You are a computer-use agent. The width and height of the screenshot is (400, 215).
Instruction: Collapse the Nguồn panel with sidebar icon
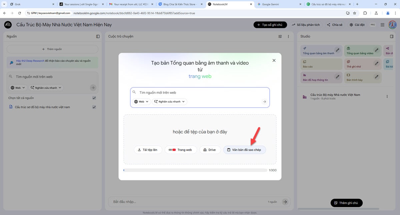[98, 36]
